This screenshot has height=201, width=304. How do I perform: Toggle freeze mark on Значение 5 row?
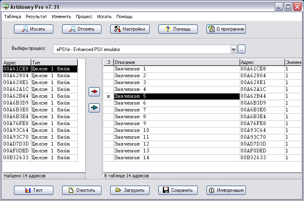click(x=108, y=96)
